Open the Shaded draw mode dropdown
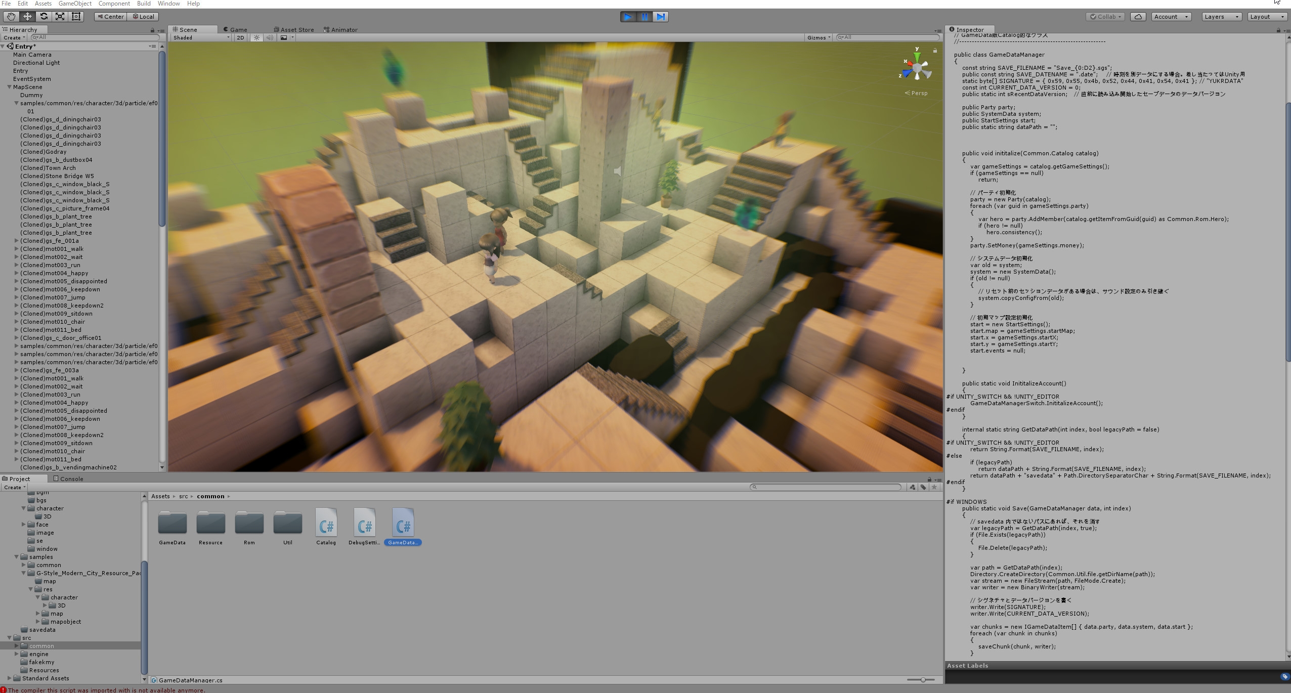Screen dimensions: 1291x693 point(201,37)
